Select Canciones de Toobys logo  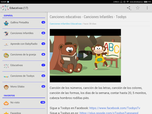[x=6, y=77]
